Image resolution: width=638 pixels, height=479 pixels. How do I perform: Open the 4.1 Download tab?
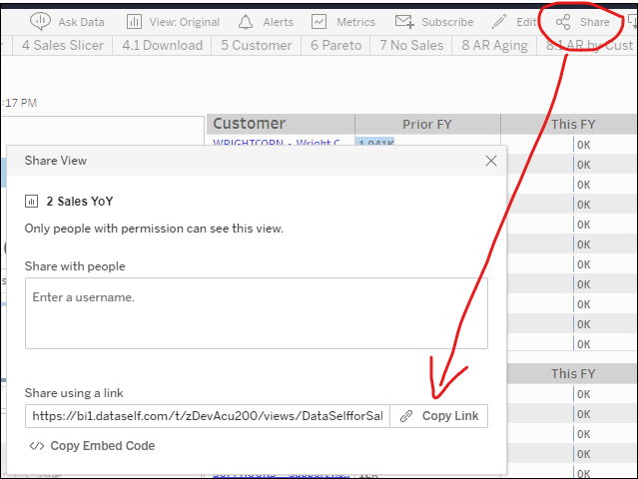point(162,45)
